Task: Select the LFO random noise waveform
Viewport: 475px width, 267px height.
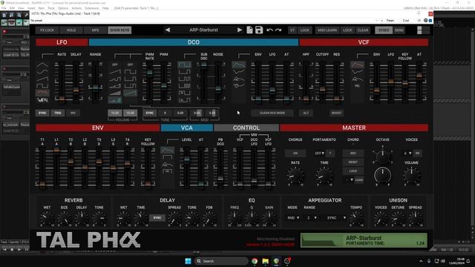Action: (42, 99)
